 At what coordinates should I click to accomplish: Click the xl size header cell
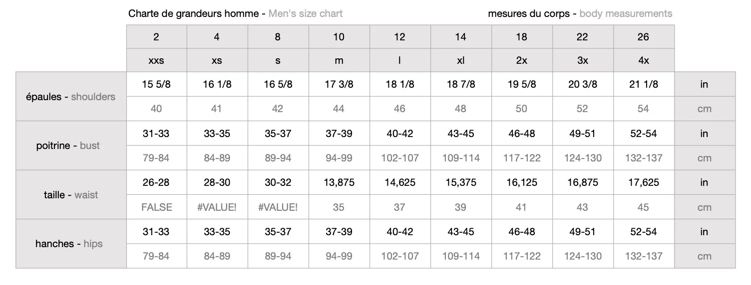point(460,60)
